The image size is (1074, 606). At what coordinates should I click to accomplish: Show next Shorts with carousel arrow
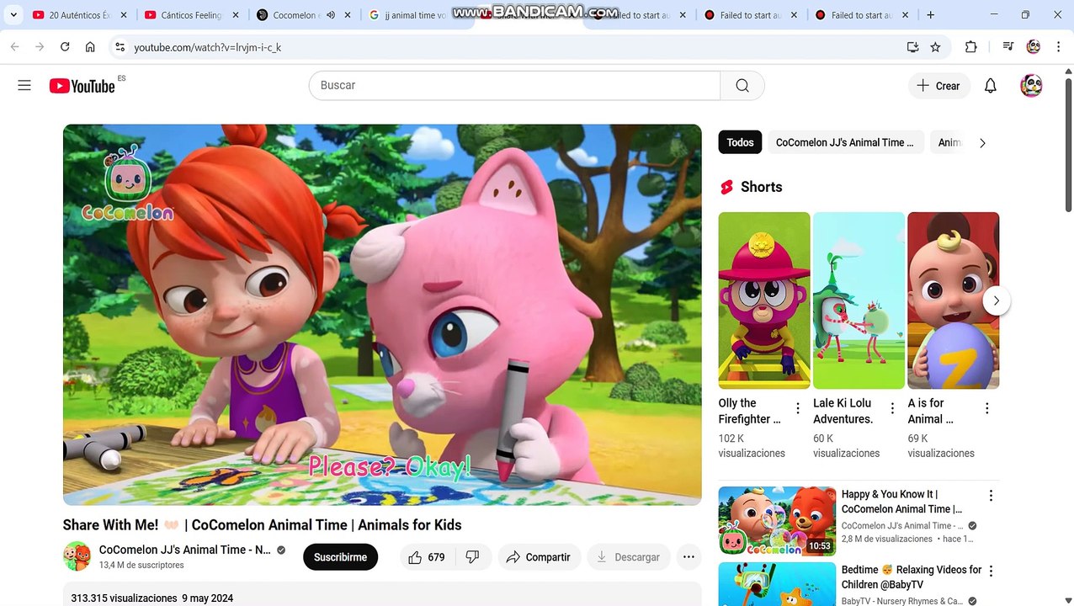pos(997,300)
